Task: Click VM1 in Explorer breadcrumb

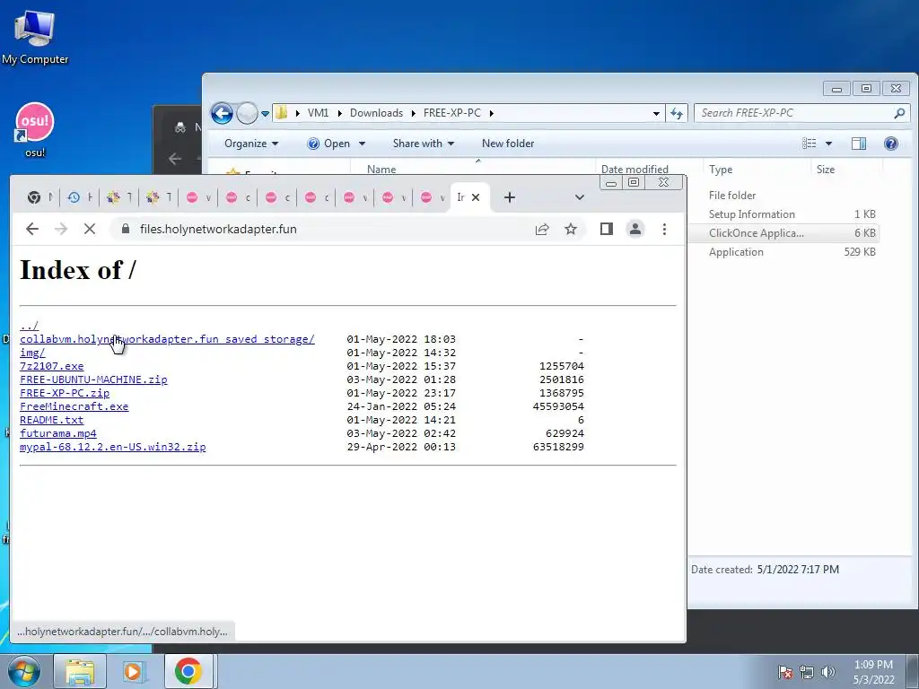Action: click(x=319, y=113)
